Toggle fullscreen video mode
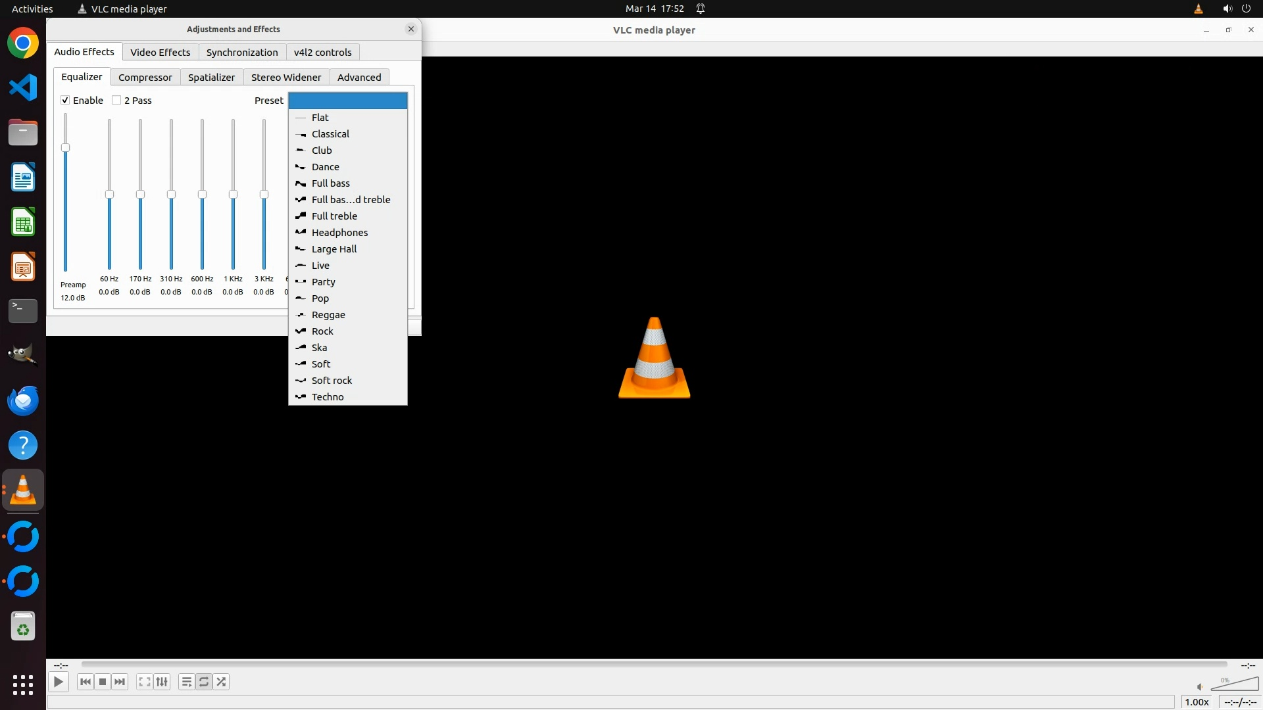This screenshot has height=710, width=1263. click(x=144, y=682)
